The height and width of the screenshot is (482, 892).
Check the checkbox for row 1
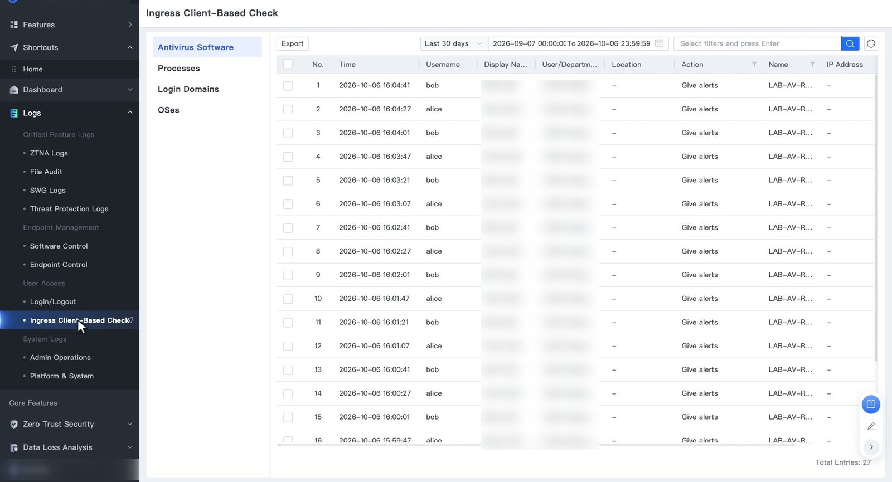[288, 86]
